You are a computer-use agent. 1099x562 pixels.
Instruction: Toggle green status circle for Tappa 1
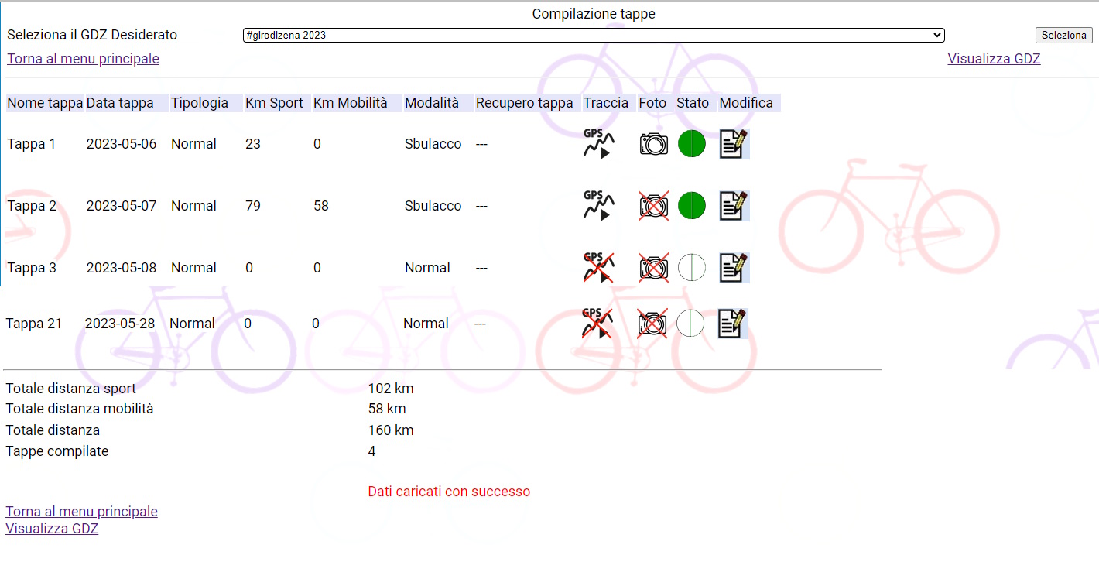(x=692, y=144)
